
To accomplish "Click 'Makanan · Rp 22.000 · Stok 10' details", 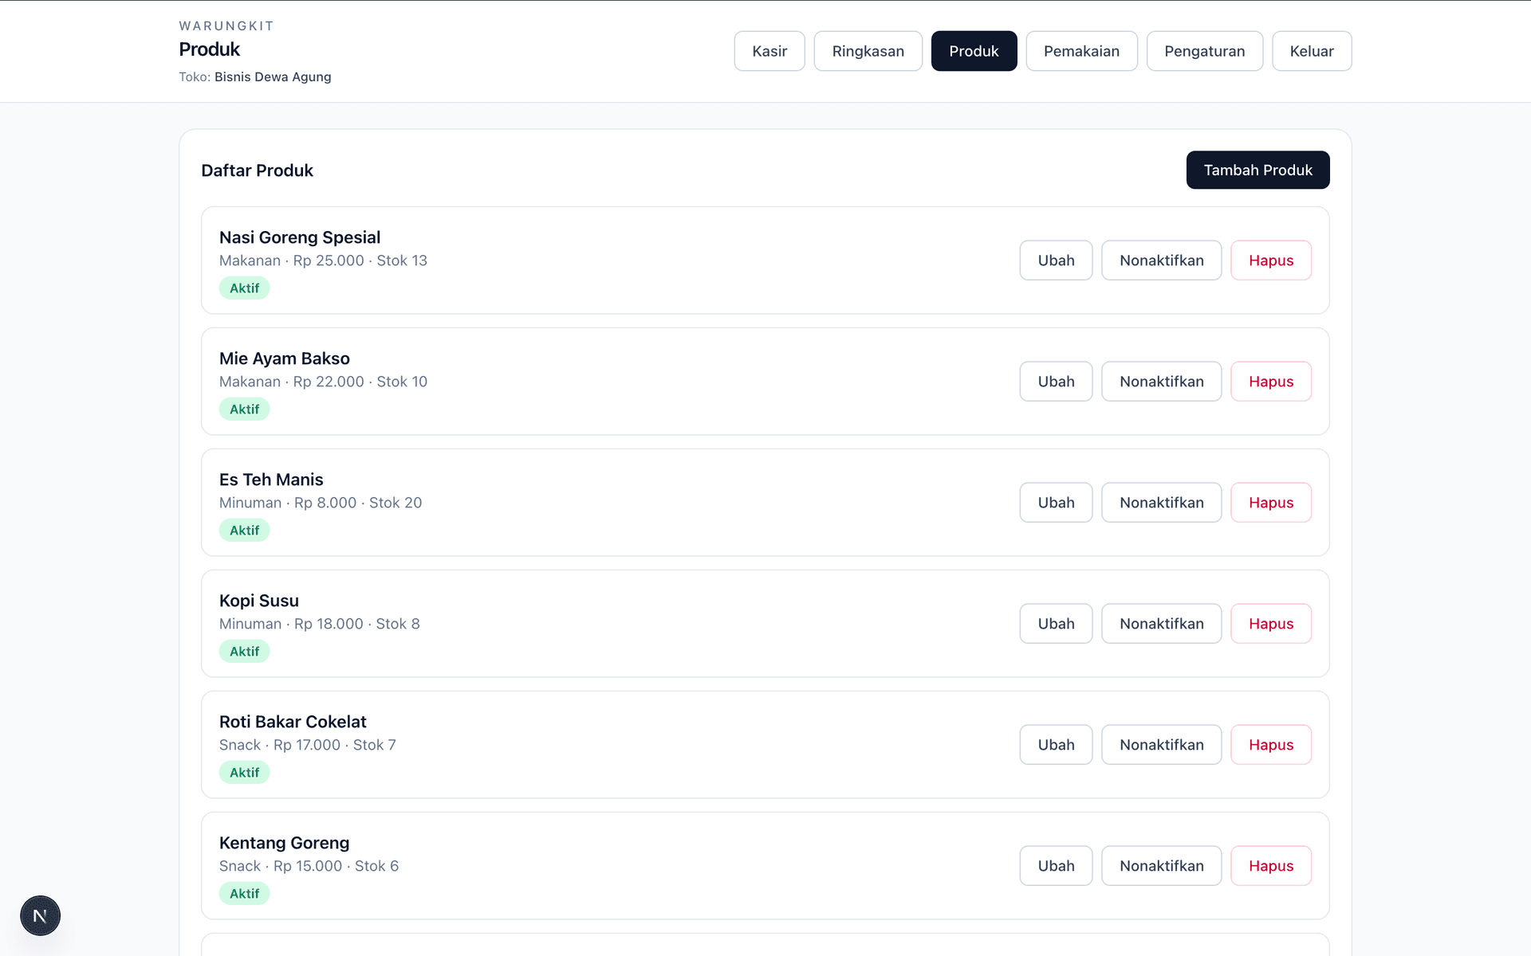I will point(323,382).
